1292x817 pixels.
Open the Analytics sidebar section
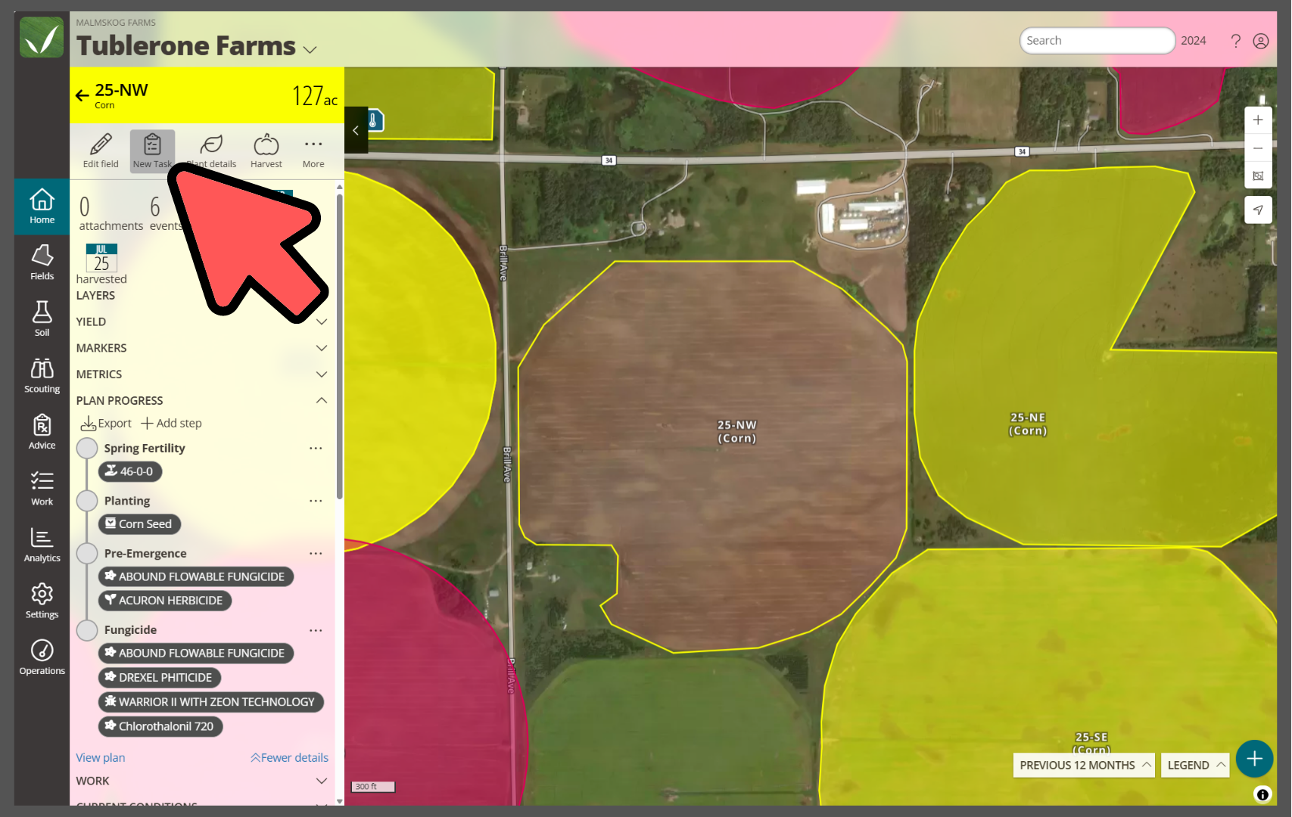tap(42, 544)
